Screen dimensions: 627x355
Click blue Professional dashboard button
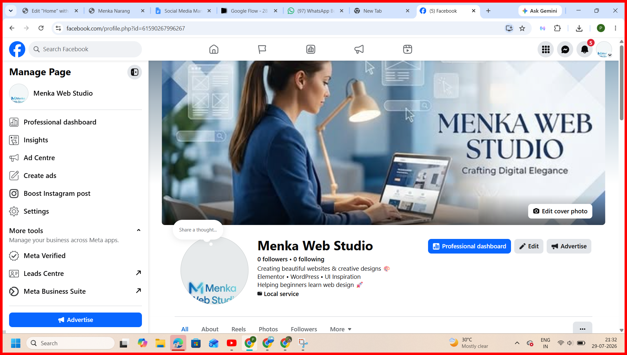pos(470,246)
